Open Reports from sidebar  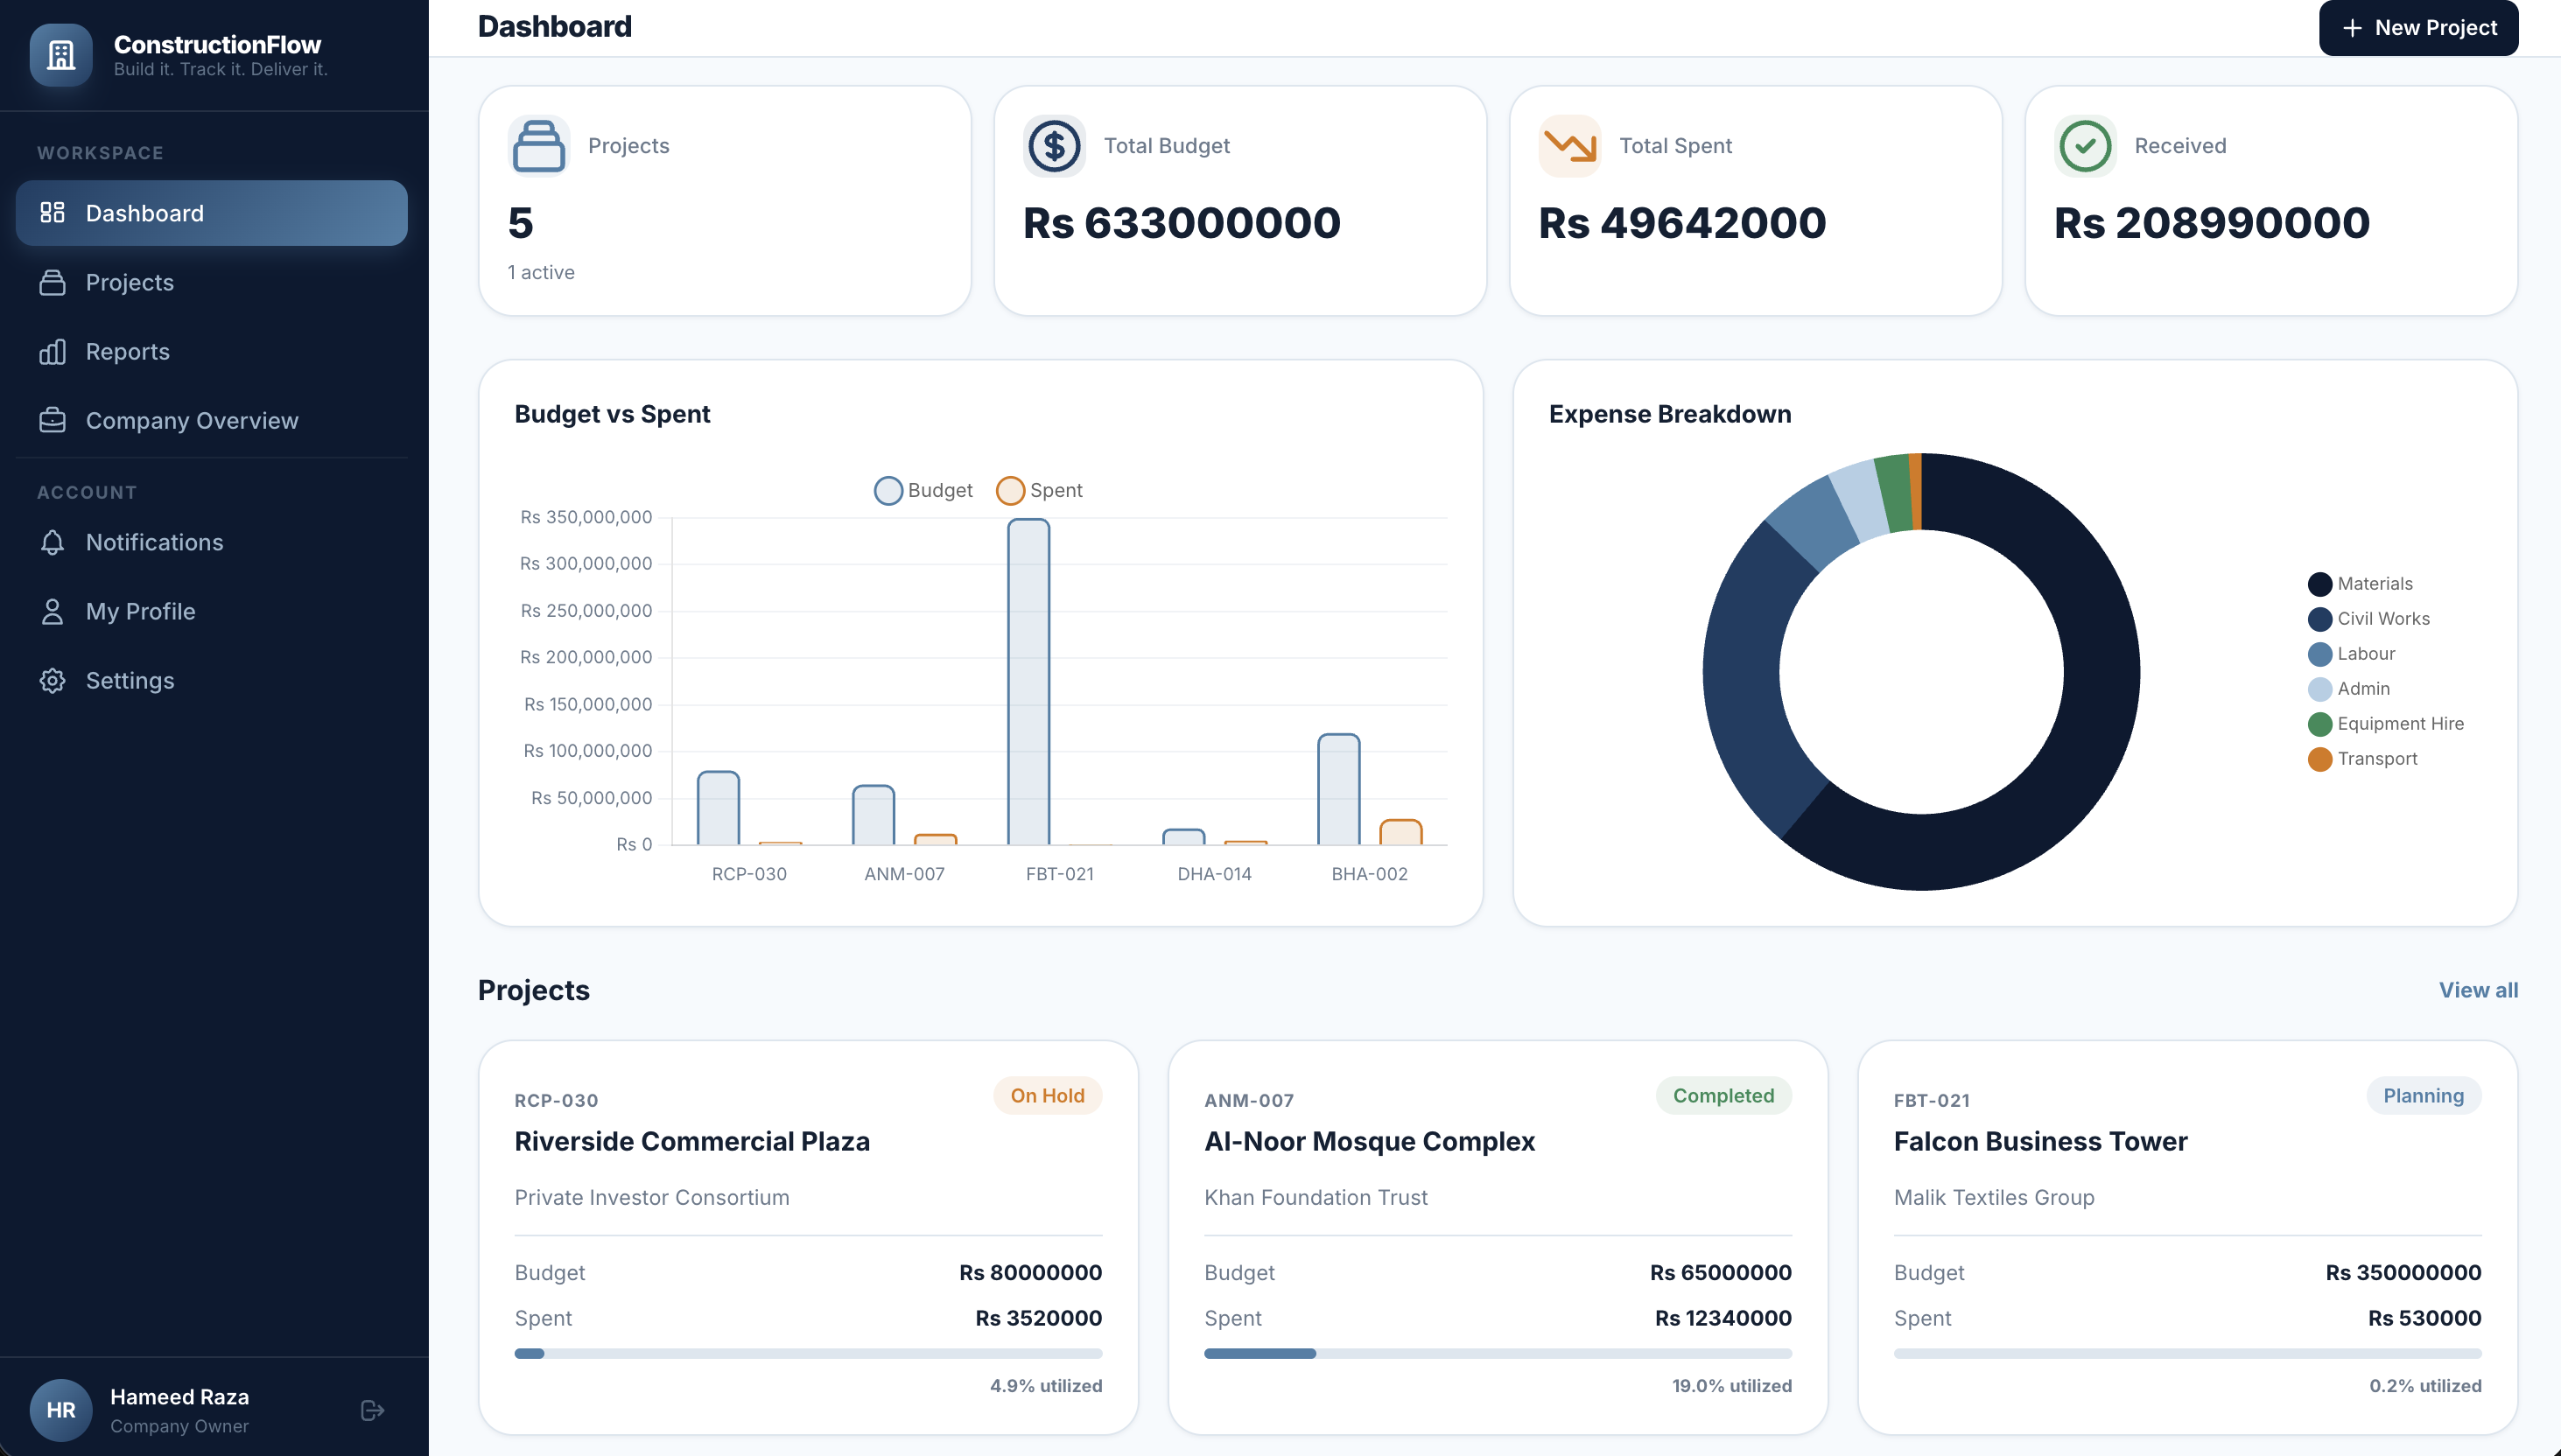(212, 351)
